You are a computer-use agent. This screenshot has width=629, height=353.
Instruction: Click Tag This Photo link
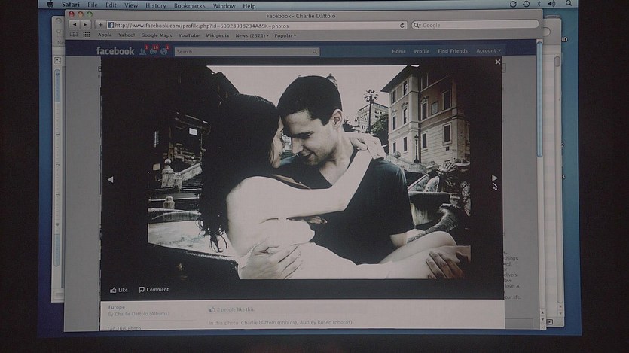pyautogui.click(x=124, y=329)
